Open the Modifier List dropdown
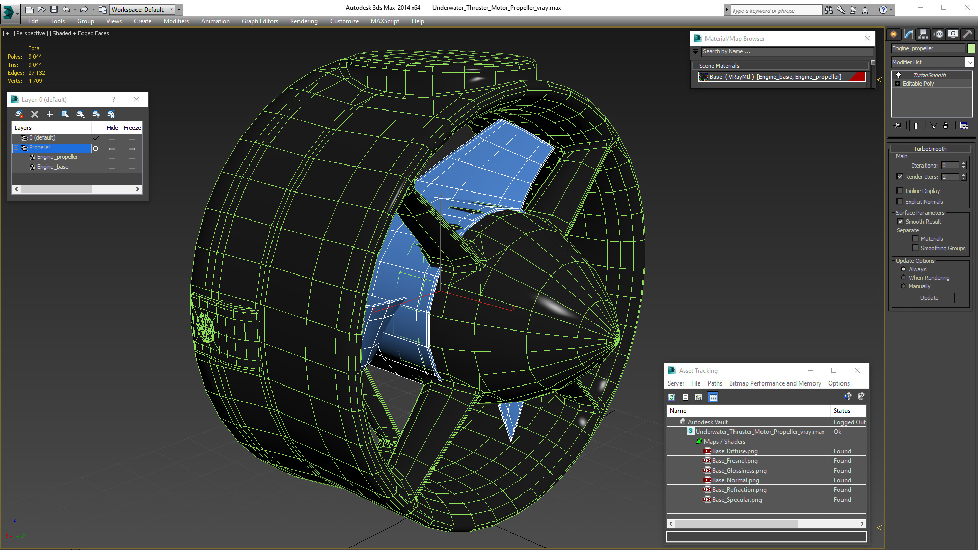This screenshot has width=978, height=550. (x=969, y=62)
